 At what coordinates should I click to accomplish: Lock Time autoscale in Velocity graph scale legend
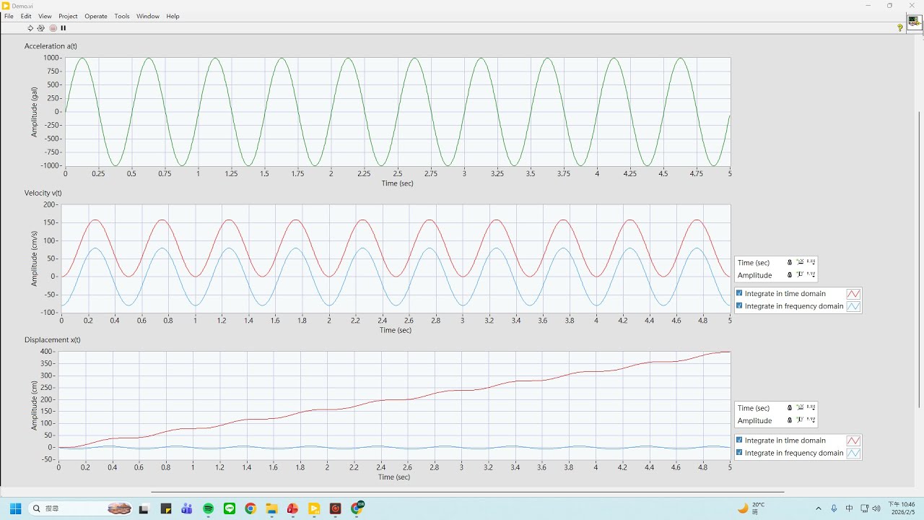tap(790, 262)
